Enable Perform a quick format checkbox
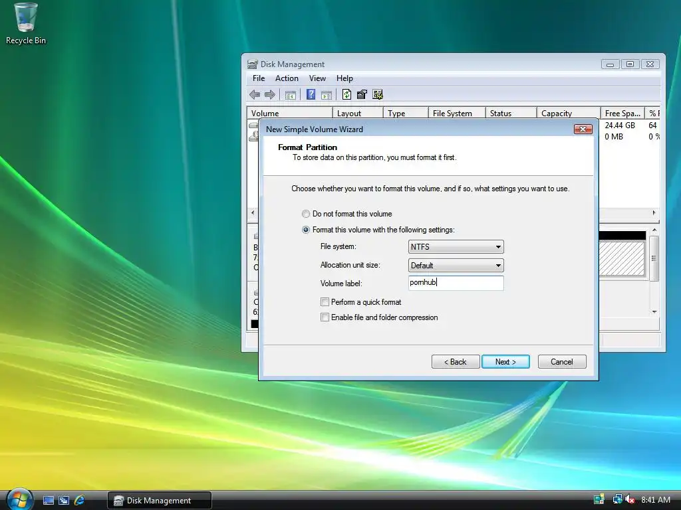 pos(325,302)
